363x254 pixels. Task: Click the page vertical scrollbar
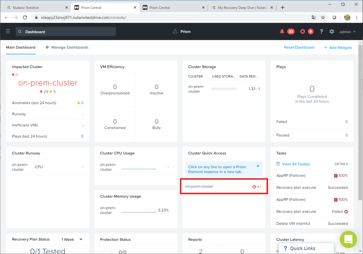360,122
